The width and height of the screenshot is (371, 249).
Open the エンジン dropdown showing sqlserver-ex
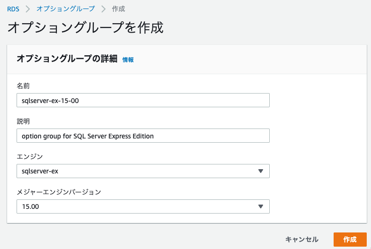(143, 171)
